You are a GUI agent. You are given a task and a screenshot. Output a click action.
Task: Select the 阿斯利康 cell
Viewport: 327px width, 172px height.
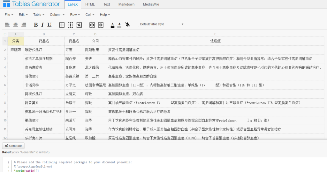(x=95, y=50)
